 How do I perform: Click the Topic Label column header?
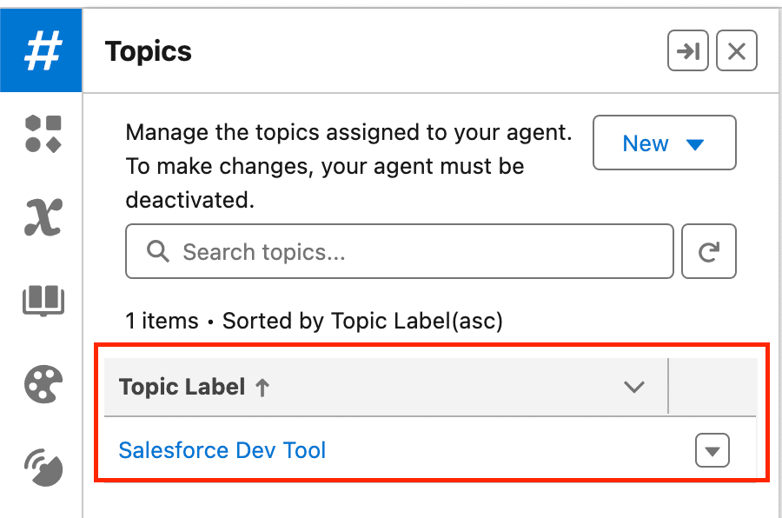pos(185,387)
